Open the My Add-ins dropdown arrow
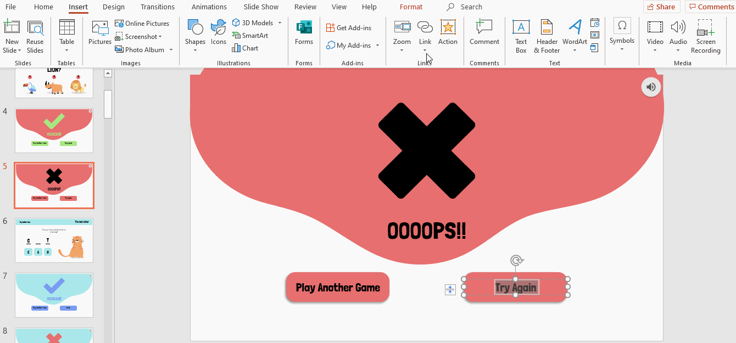 coord(378,46)
